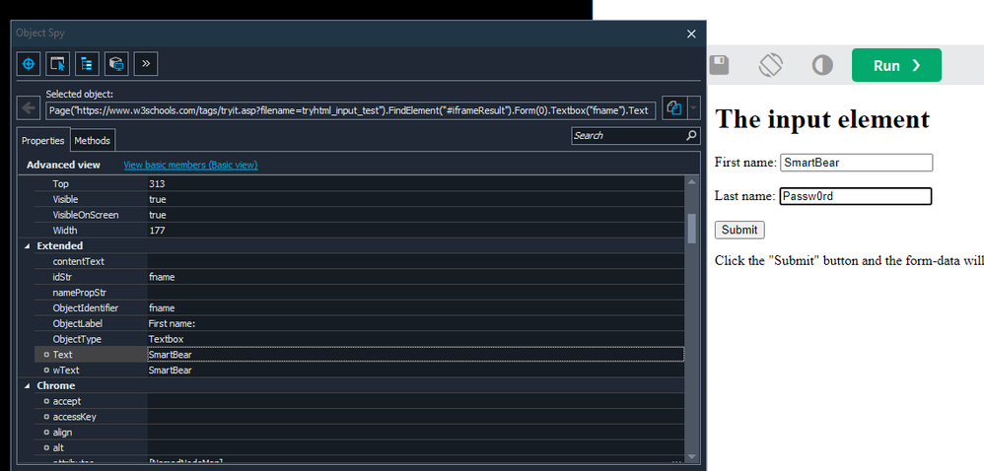Open the Object Browser tree icon
Viewport: 984px width, 471px height.
pyautogui.click(x=87, y=63)
